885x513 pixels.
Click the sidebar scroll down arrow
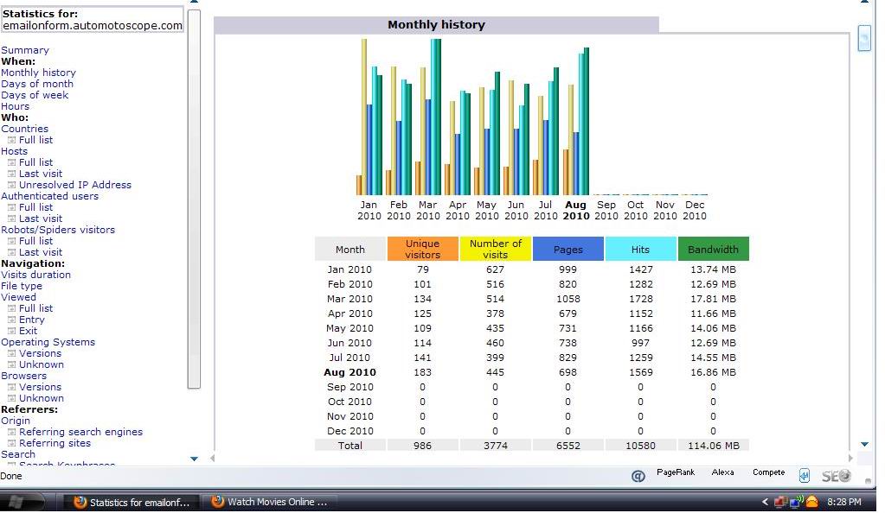pyautogui.click(x=194, y=459)
